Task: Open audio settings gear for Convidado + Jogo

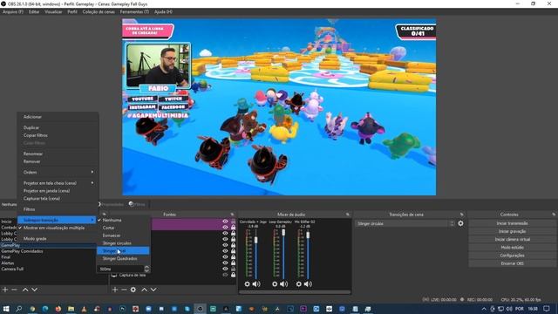Action: (248, 284)
